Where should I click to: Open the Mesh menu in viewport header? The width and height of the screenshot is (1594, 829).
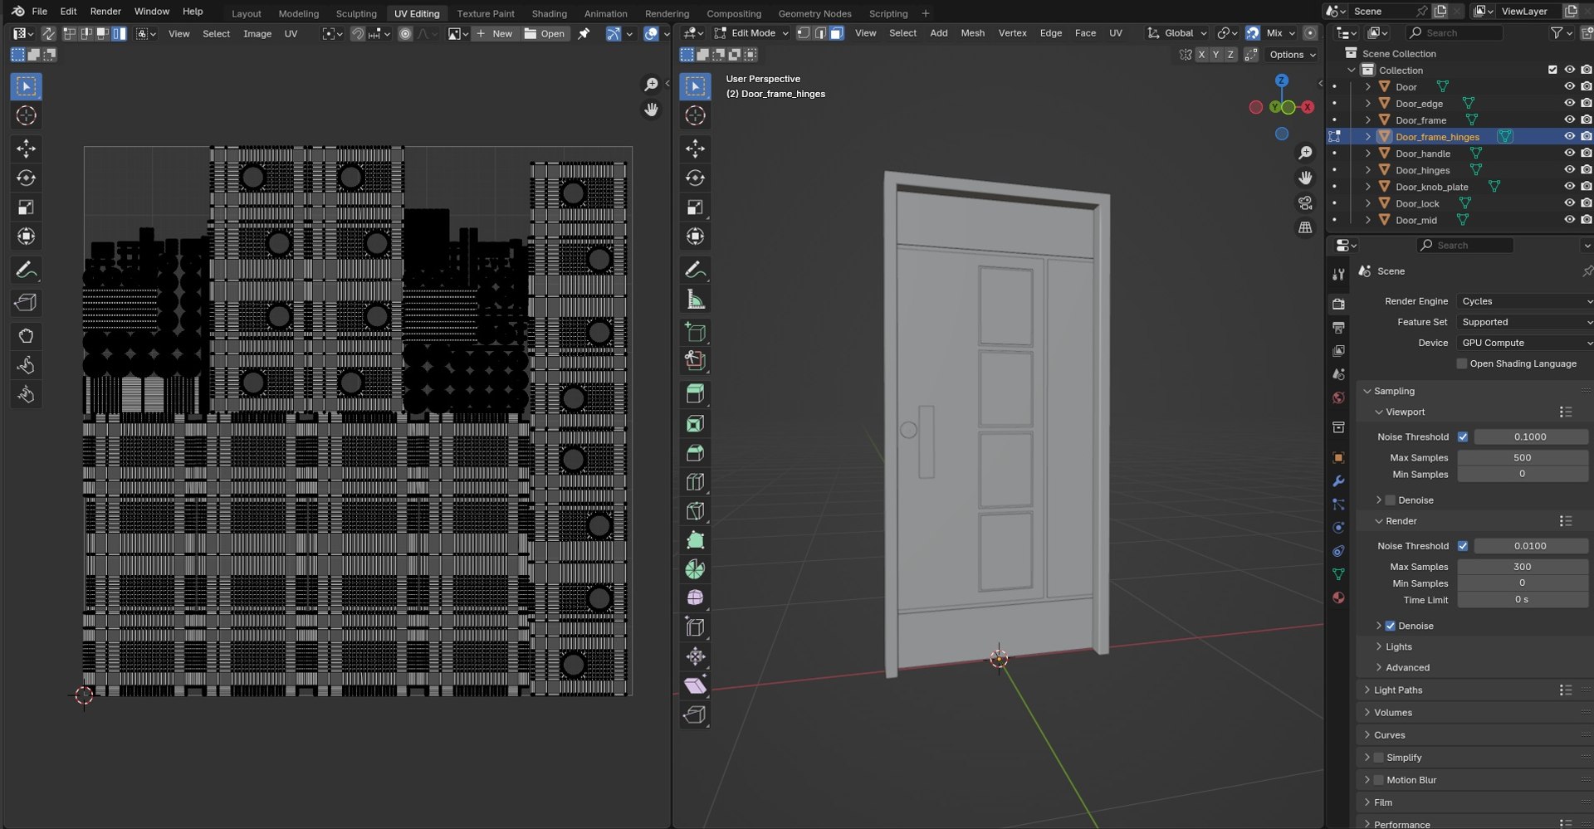972,33
